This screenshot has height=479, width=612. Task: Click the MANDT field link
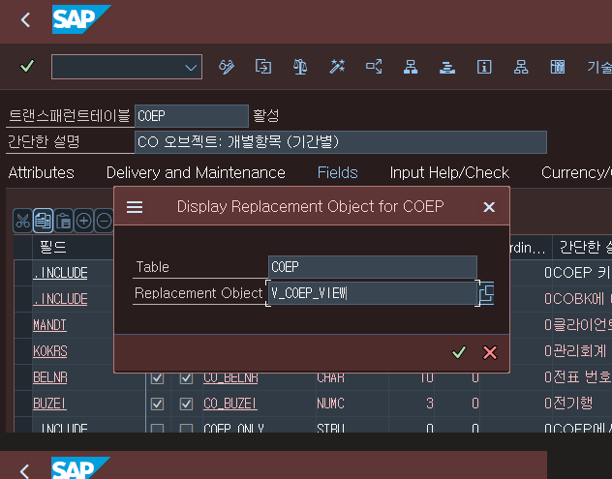[49, 325]
